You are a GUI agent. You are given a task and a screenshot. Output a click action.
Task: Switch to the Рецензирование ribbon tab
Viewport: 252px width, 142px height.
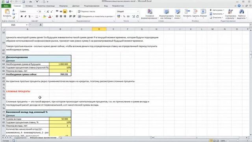pyautogui.click(x=92, y=6)
